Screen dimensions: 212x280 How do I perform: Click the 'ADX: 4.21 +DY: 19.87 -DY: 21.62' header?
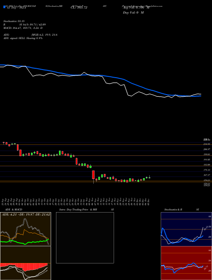(x=26, y=214)
